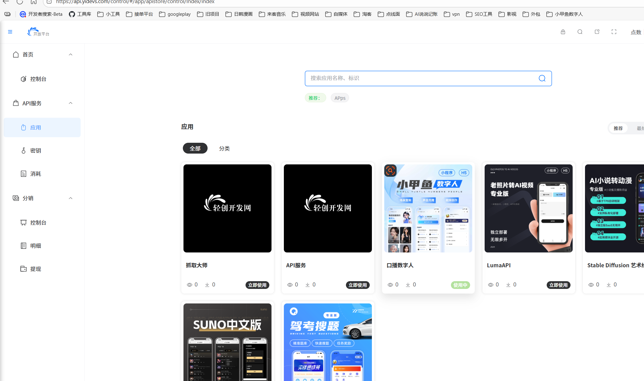Image resolution: width=644 pixels, height=381 pixels.
Task: Select the 分类 filter tab
Action: [224, 148]
